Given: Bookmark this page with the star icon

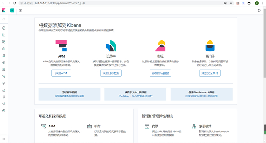Looking at the screenshot, I should (x=231, y=3).
